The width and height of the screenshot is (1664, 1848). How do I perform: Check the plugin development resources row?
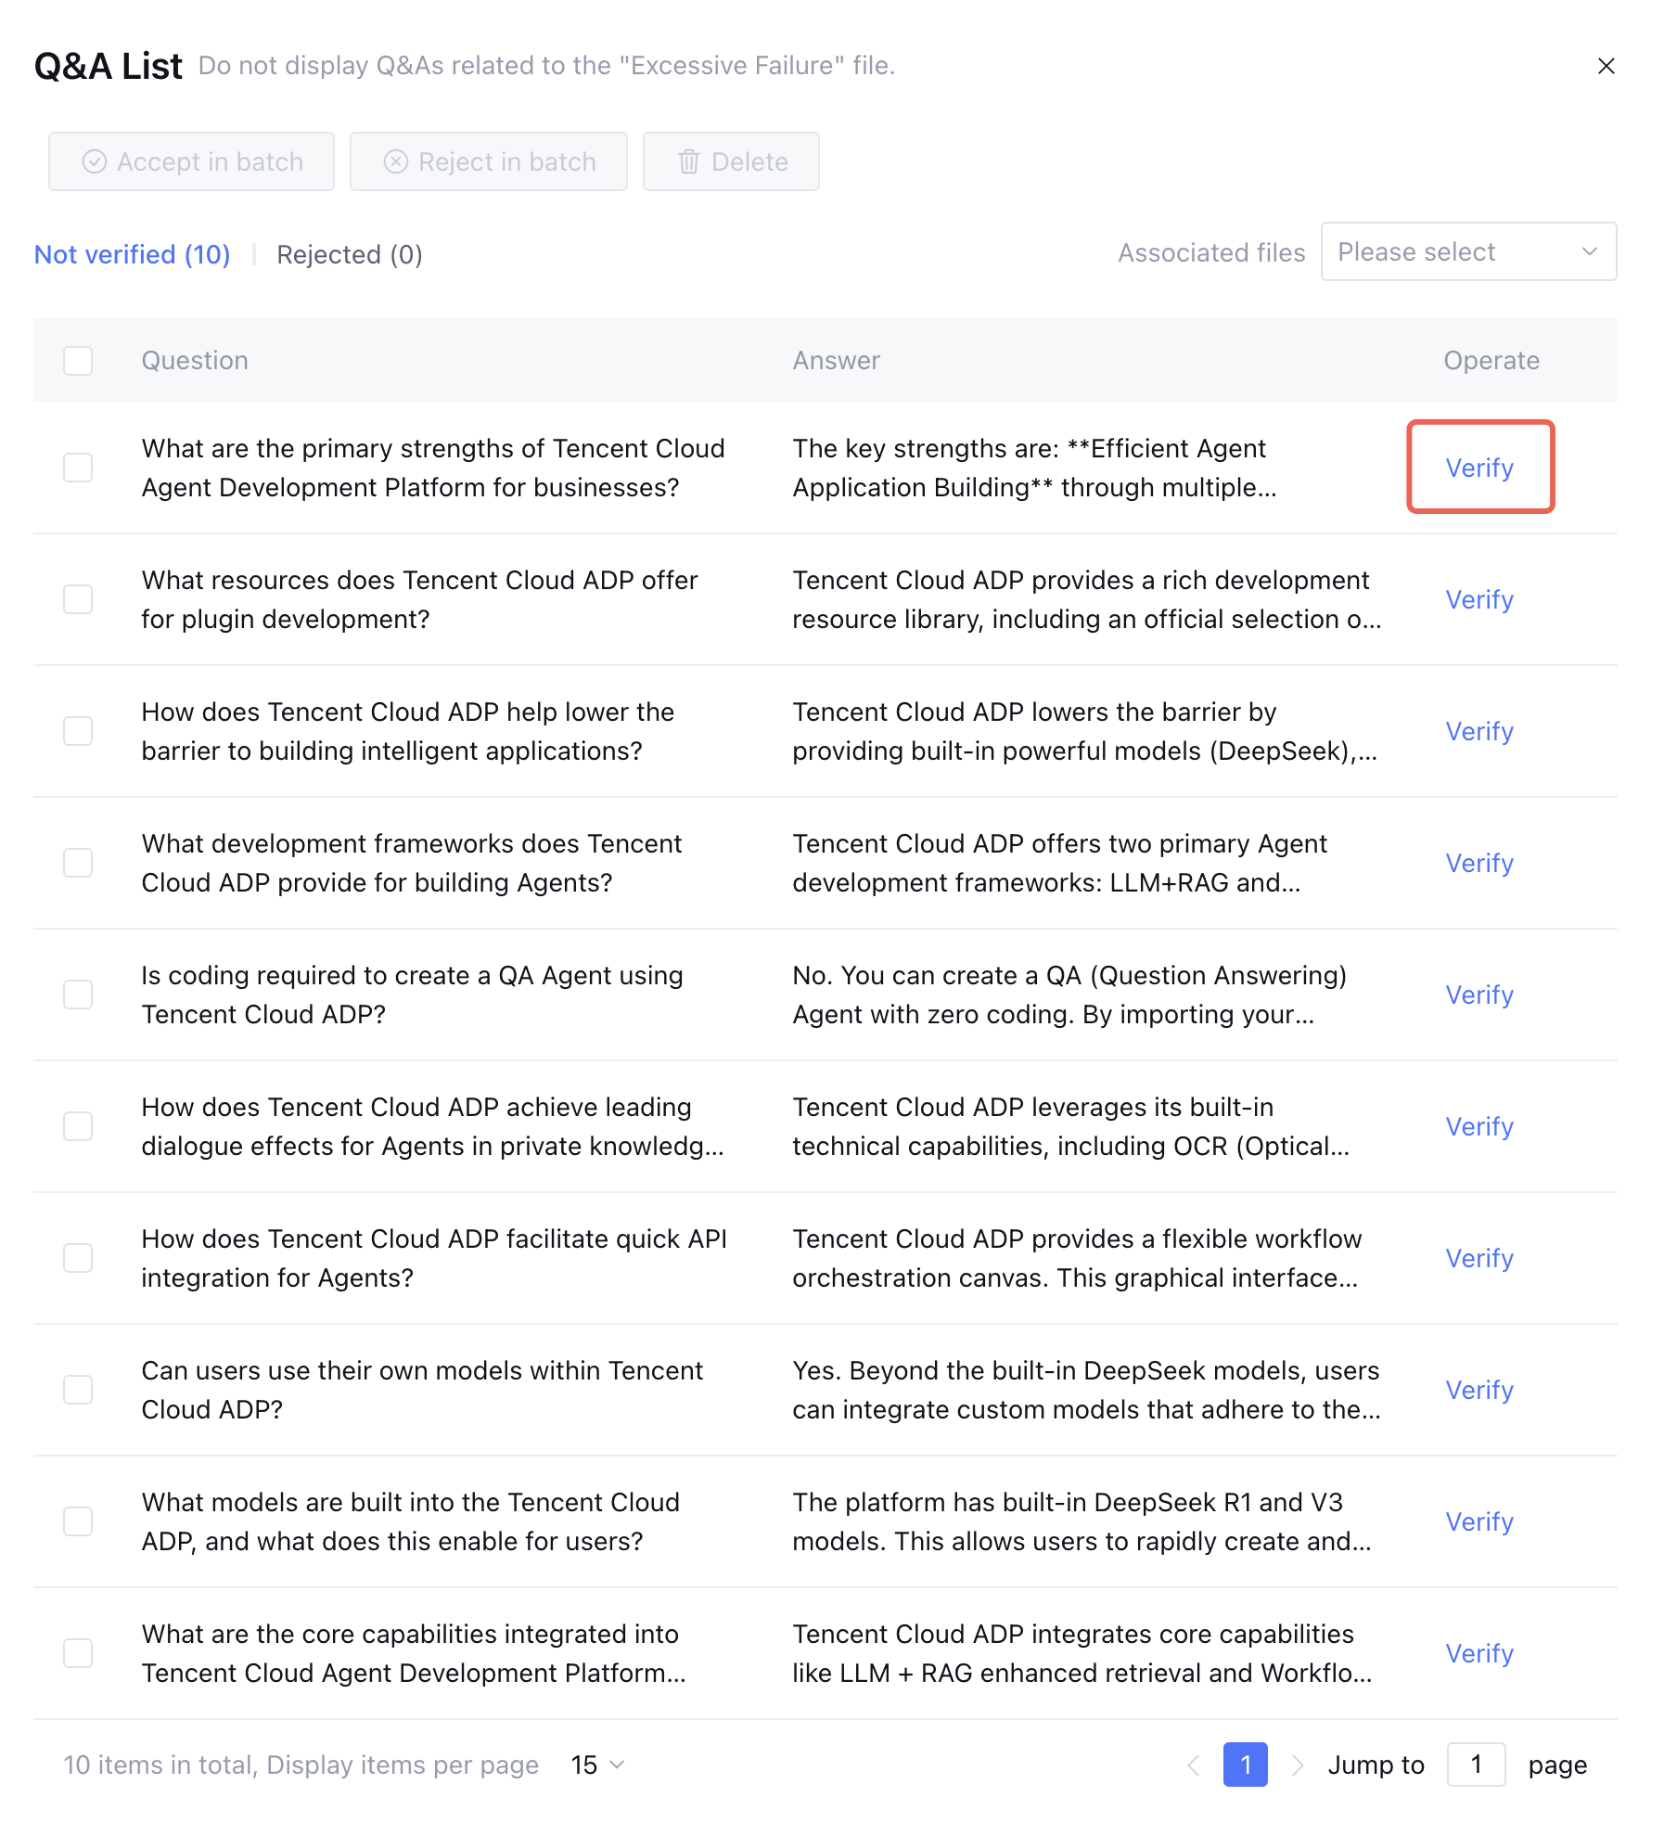[78, 599]
